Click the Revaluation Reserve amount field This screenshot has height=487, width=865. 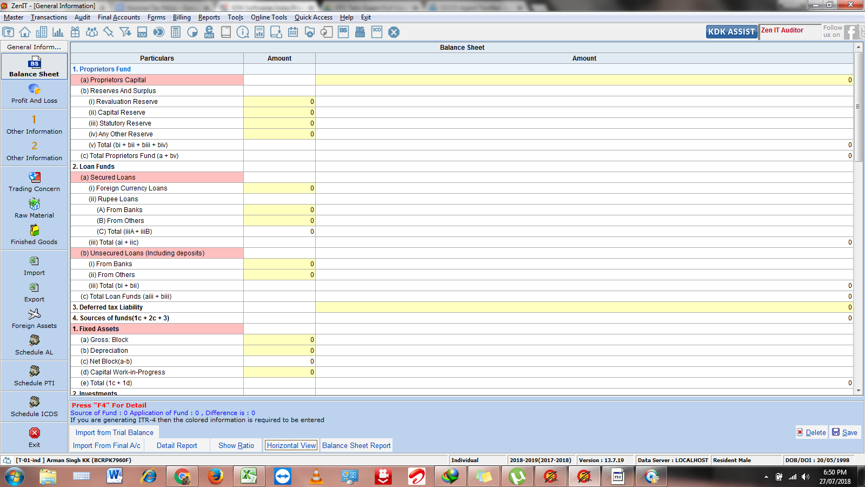(280, 102)
